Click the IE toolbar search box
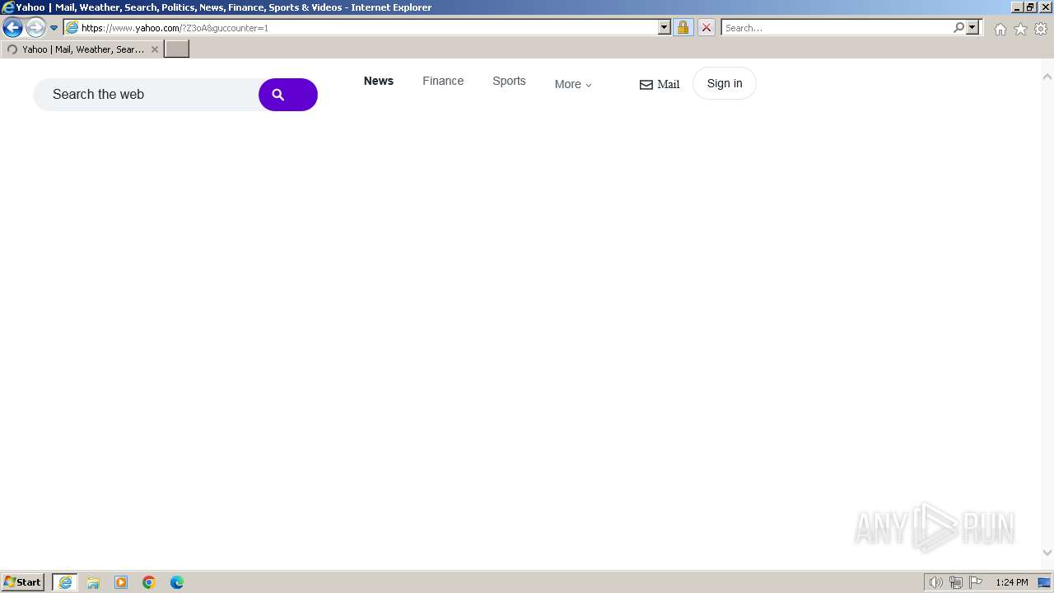 coord(836,28)
